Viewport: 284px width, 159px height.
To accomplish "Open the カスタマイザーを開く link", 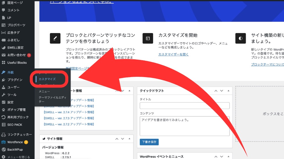I will [173, 54].
